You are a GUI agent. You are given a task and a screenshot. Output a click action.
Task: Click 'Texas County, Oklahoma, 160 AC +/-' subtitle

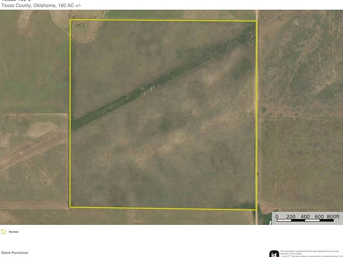pos(41,5)
